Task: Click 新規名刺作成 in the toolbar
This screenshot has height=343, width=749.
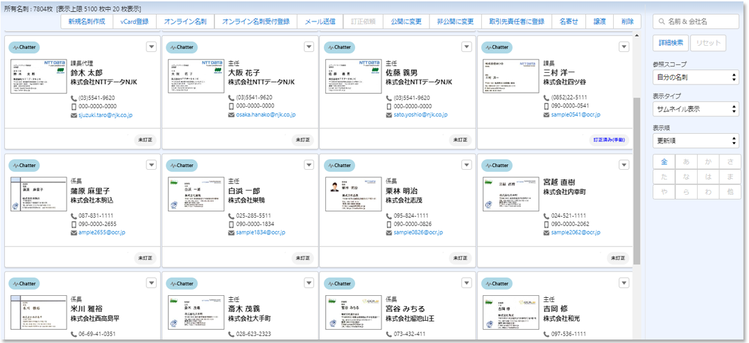Action: pos(87,22)
